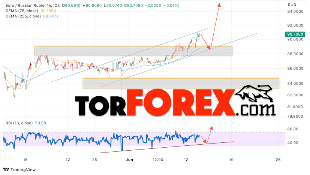Click the 90.0000 price axis label
Viewport: 310px width, 175px height.
(295, 39)
